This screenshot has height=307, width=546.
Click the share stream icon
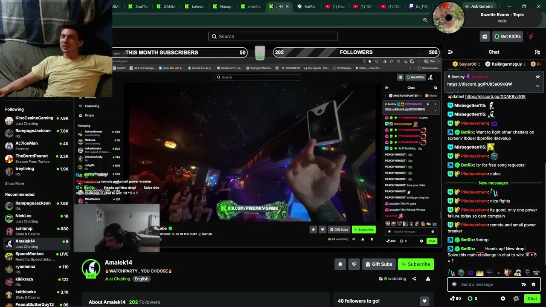click(414, 279)
